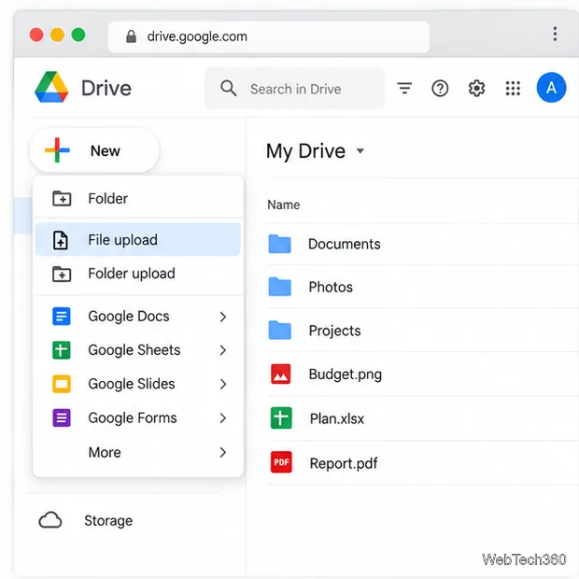Click the My Drive heading
The image size is (579, 579).
click(x=305, y=151)
